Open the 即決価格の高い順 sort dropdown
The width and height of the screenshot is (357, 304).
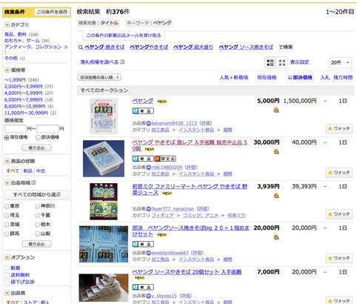point(99,77)
